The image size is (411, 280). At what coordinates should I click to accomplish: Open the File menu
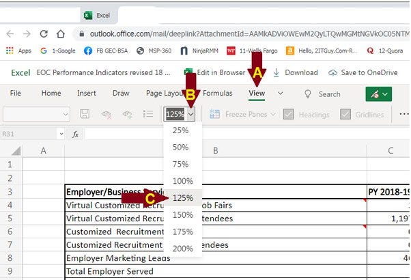tap(16, 93)
